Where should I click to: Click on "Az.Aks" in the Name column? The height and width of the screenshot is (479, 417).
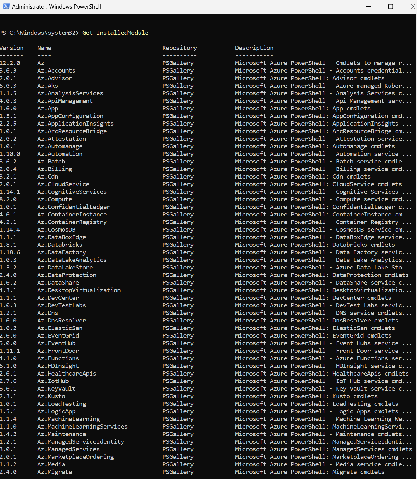[48, 86]
